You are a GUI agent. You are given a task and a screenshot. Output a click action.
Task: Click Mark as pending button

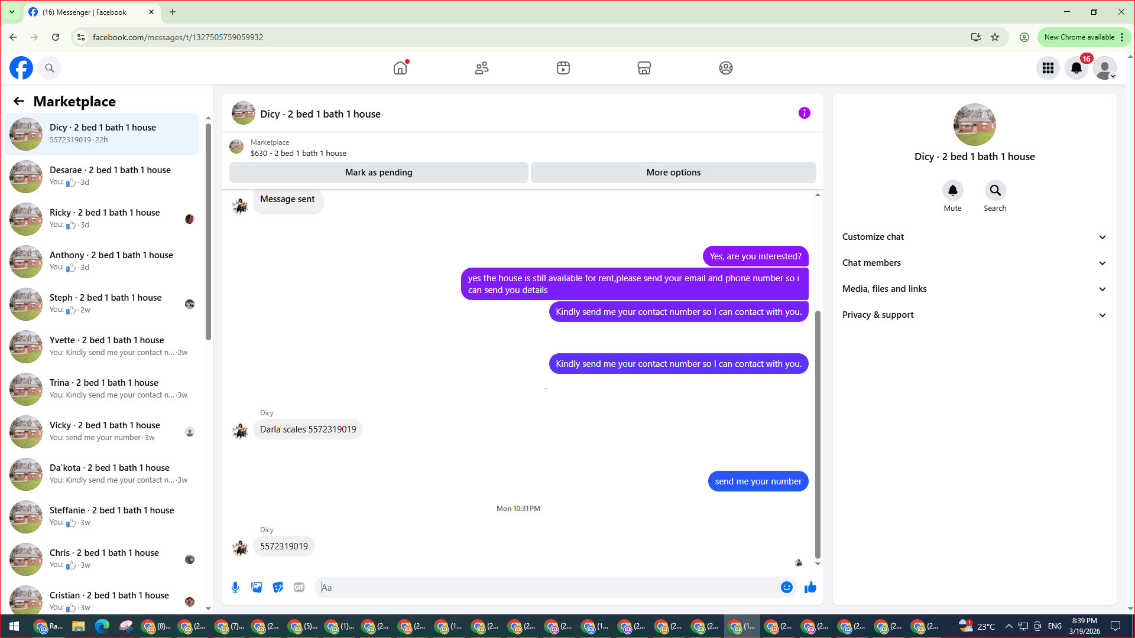[378, 172]
